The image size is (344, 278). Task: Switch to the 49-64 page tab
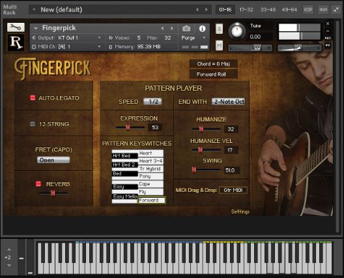click(x=289, y=9)
